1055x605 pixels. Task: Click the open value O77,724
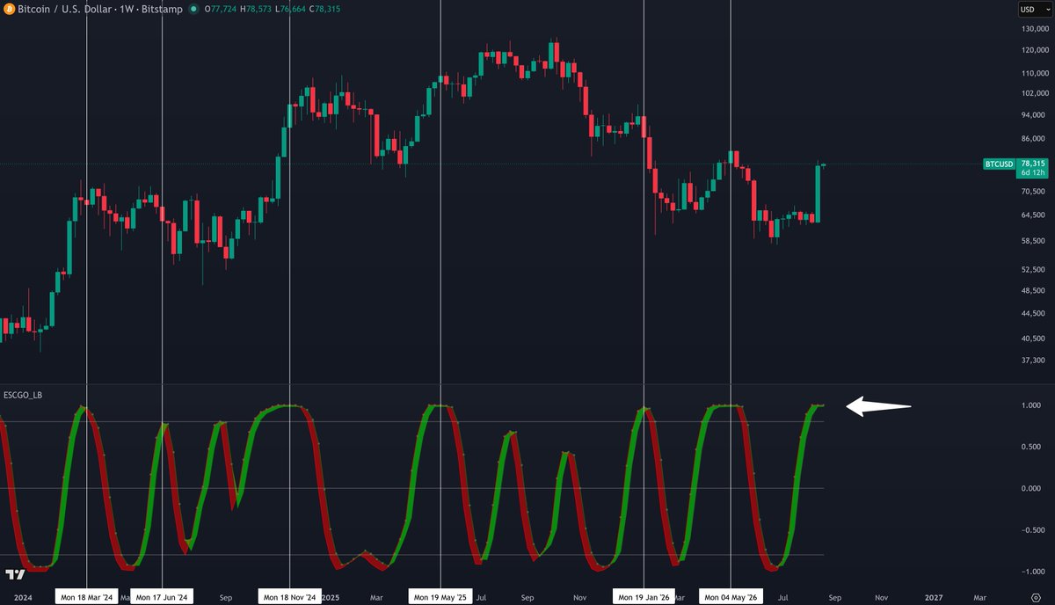(222, 9)
